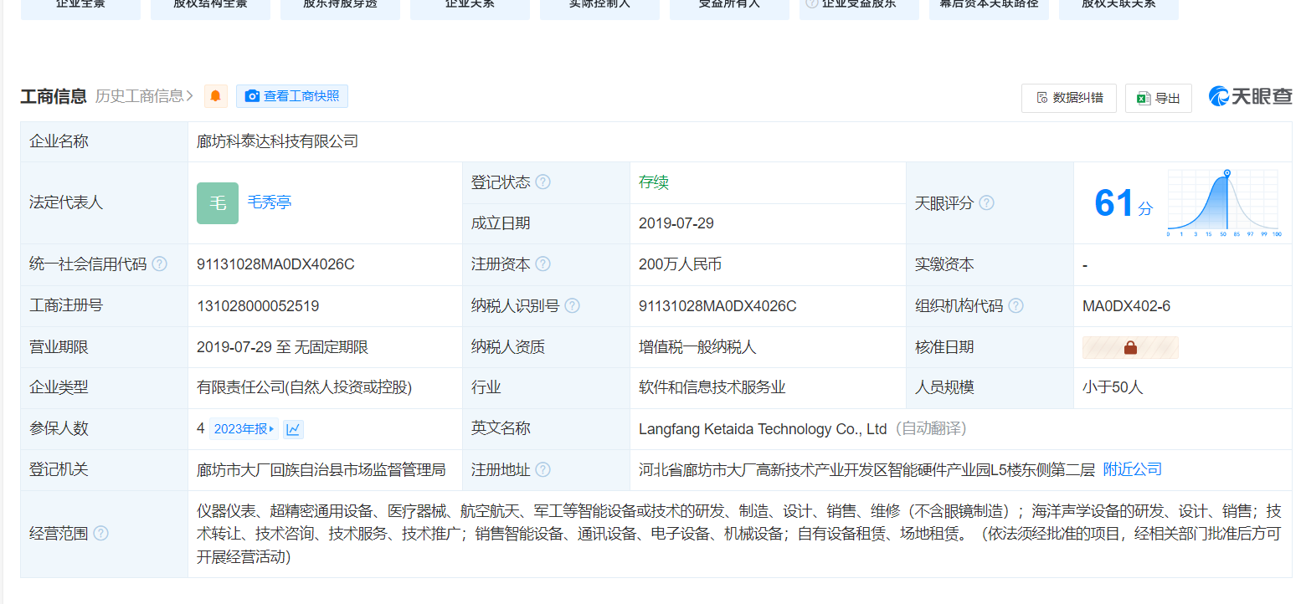
Task: Open the 2023年报 dropdown
Action: click(x=244, y=429)
